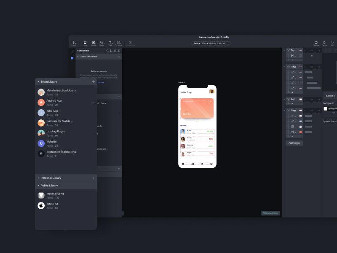Click the Scene 1 properties tab
337x253 pixels.
click(x=330, y=96)
